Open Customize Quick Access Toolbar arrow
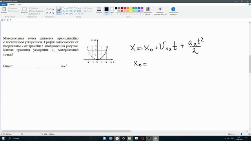Image resolution: width=251 pixels, height=141 pixels. tap(11, 20)
